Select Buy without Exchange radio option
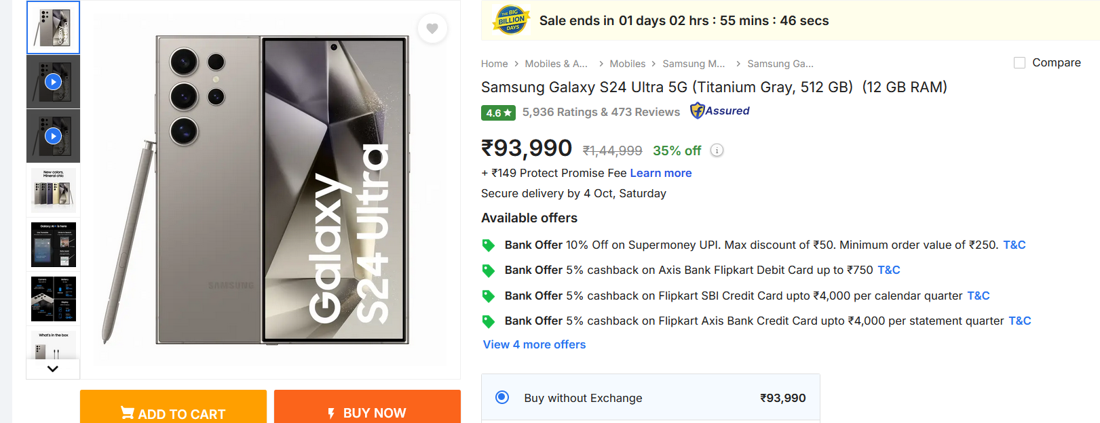This screenshot has width=1100, height=423. tap(502, 397)
